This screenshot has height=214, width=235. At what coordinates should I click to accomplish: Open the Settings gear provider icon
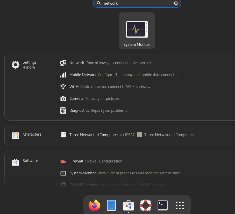(x=16, y=65)
